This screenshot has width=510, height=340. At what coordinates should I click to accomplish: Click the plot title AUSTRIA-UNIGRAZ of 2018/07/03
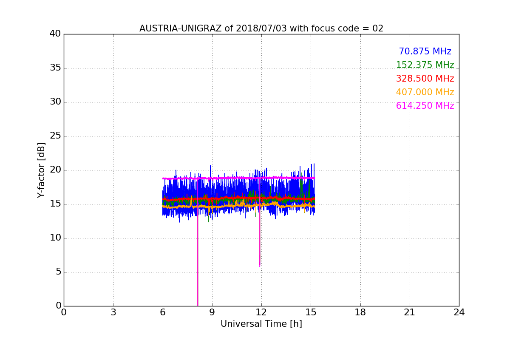click(x=261, y=28)
